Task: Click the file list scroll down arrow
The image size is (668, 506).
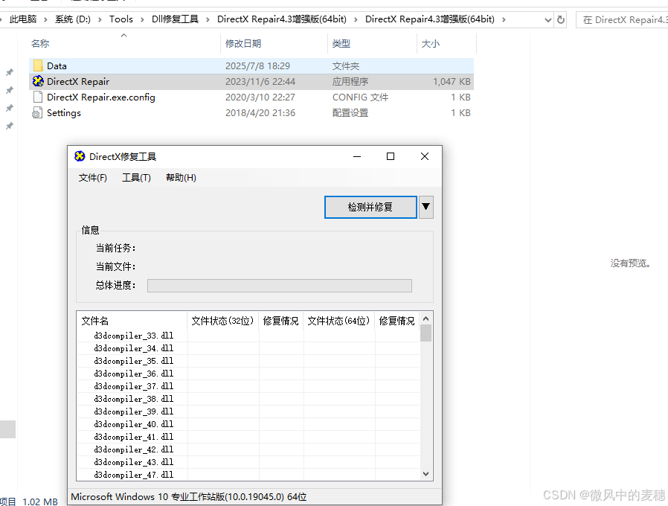Action: [x=426, y=474]
